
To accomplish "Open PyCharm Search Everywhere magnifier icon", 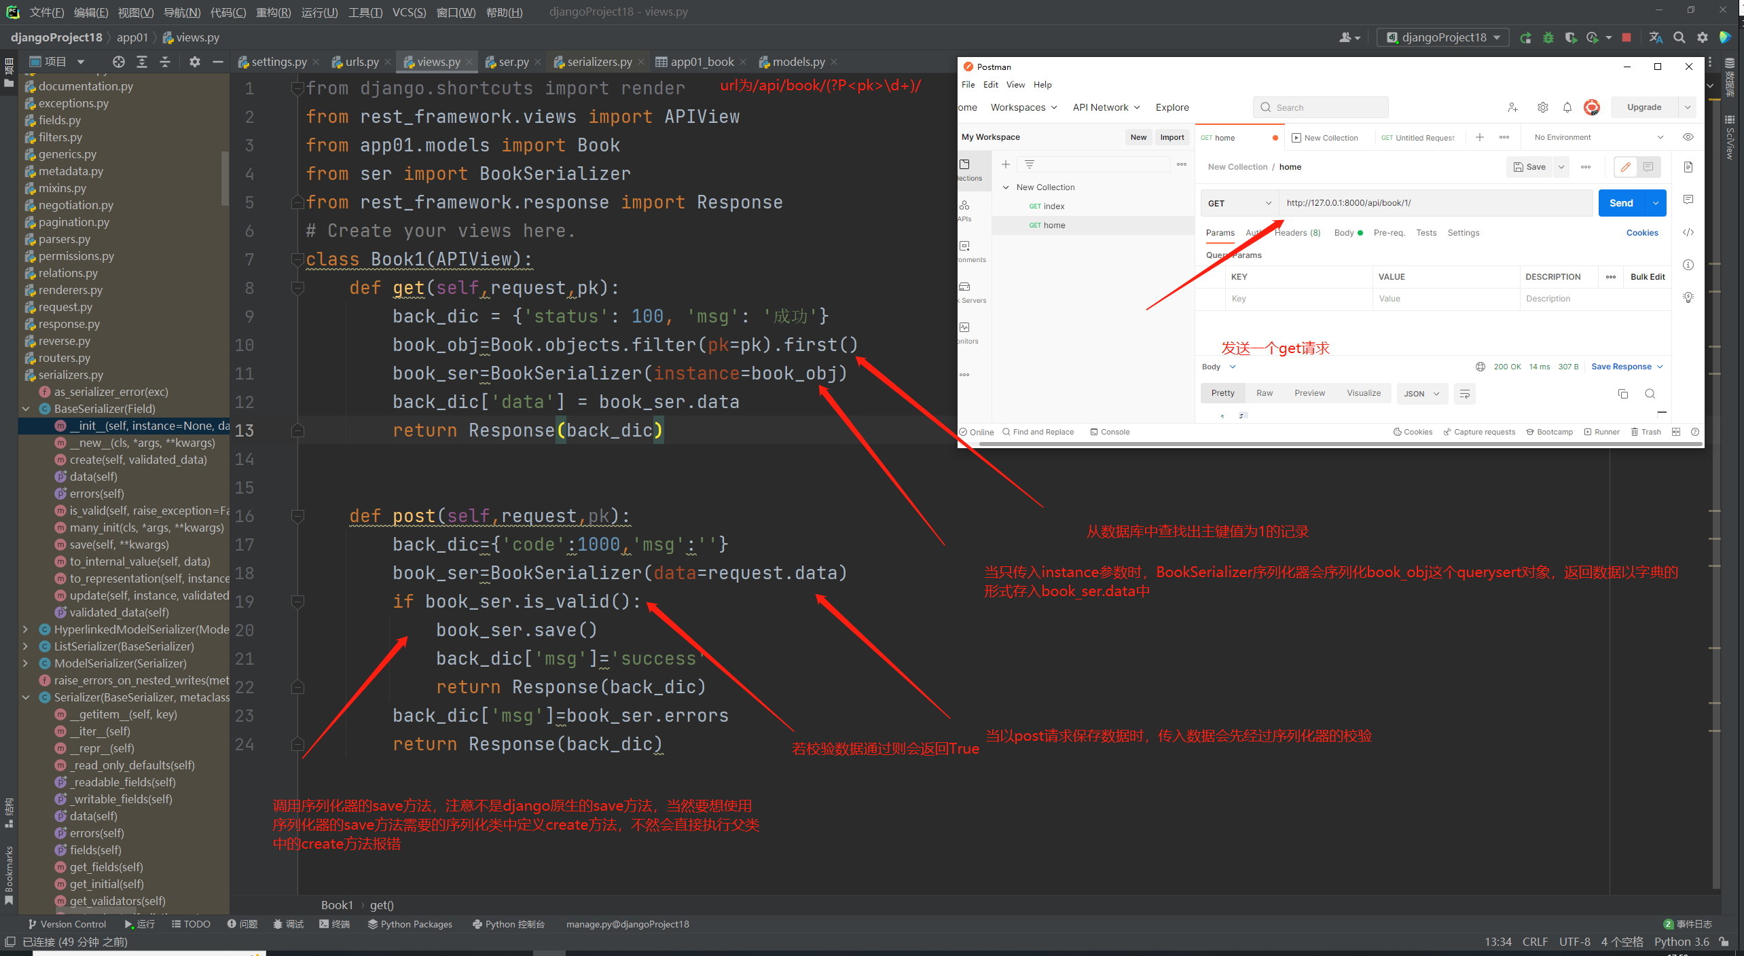I will [x=1679, y=37].
